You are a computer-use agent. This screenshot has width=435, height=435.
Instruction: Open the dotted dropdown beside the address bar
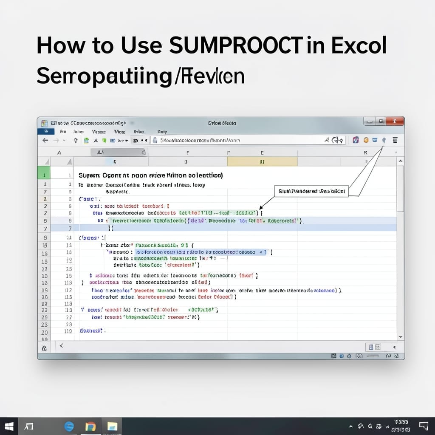(x=144, y=140)
